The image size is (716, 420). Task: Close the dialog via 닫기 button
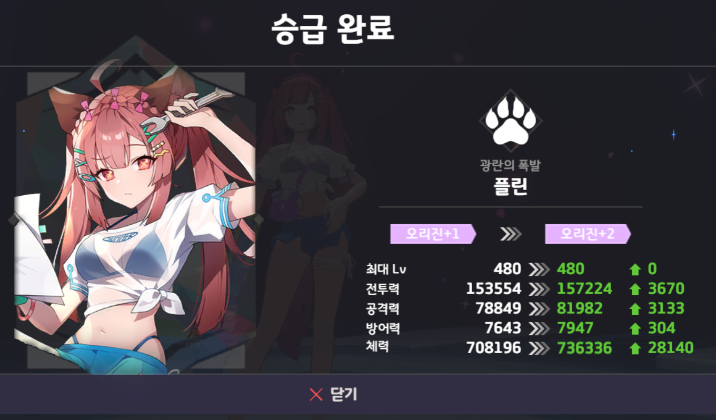358,394
